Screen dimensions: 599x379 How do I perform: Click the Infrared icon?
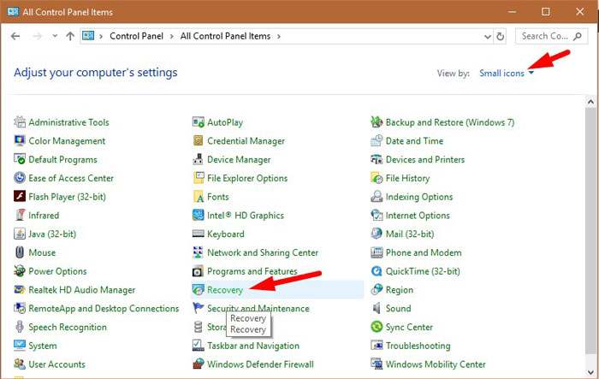(20, 215)
